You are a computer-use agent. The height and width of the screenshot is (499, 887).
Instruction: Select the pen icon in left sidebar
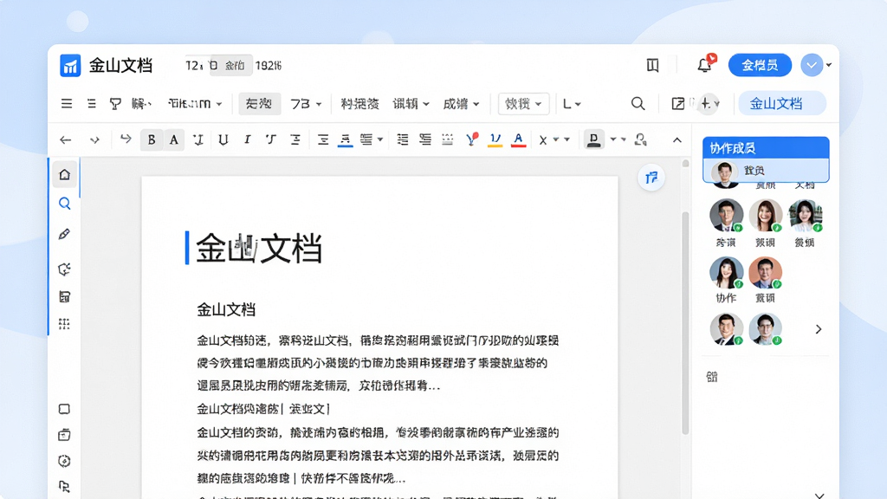[x=64, y=234]
